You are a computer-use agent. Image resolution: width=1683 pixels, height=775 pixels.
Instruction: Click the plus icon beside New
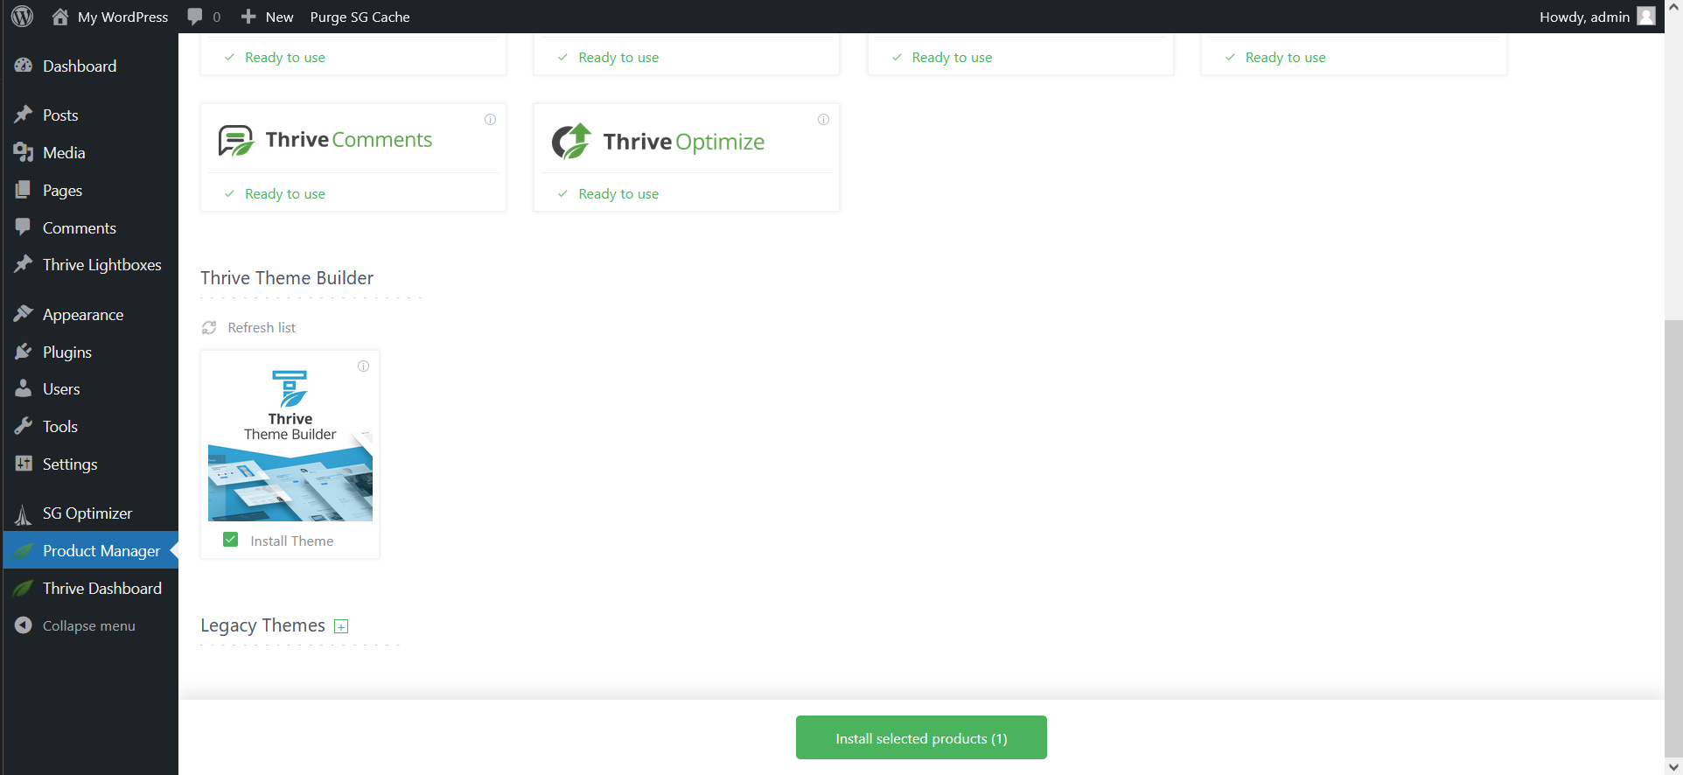click(x=248, y=17)
